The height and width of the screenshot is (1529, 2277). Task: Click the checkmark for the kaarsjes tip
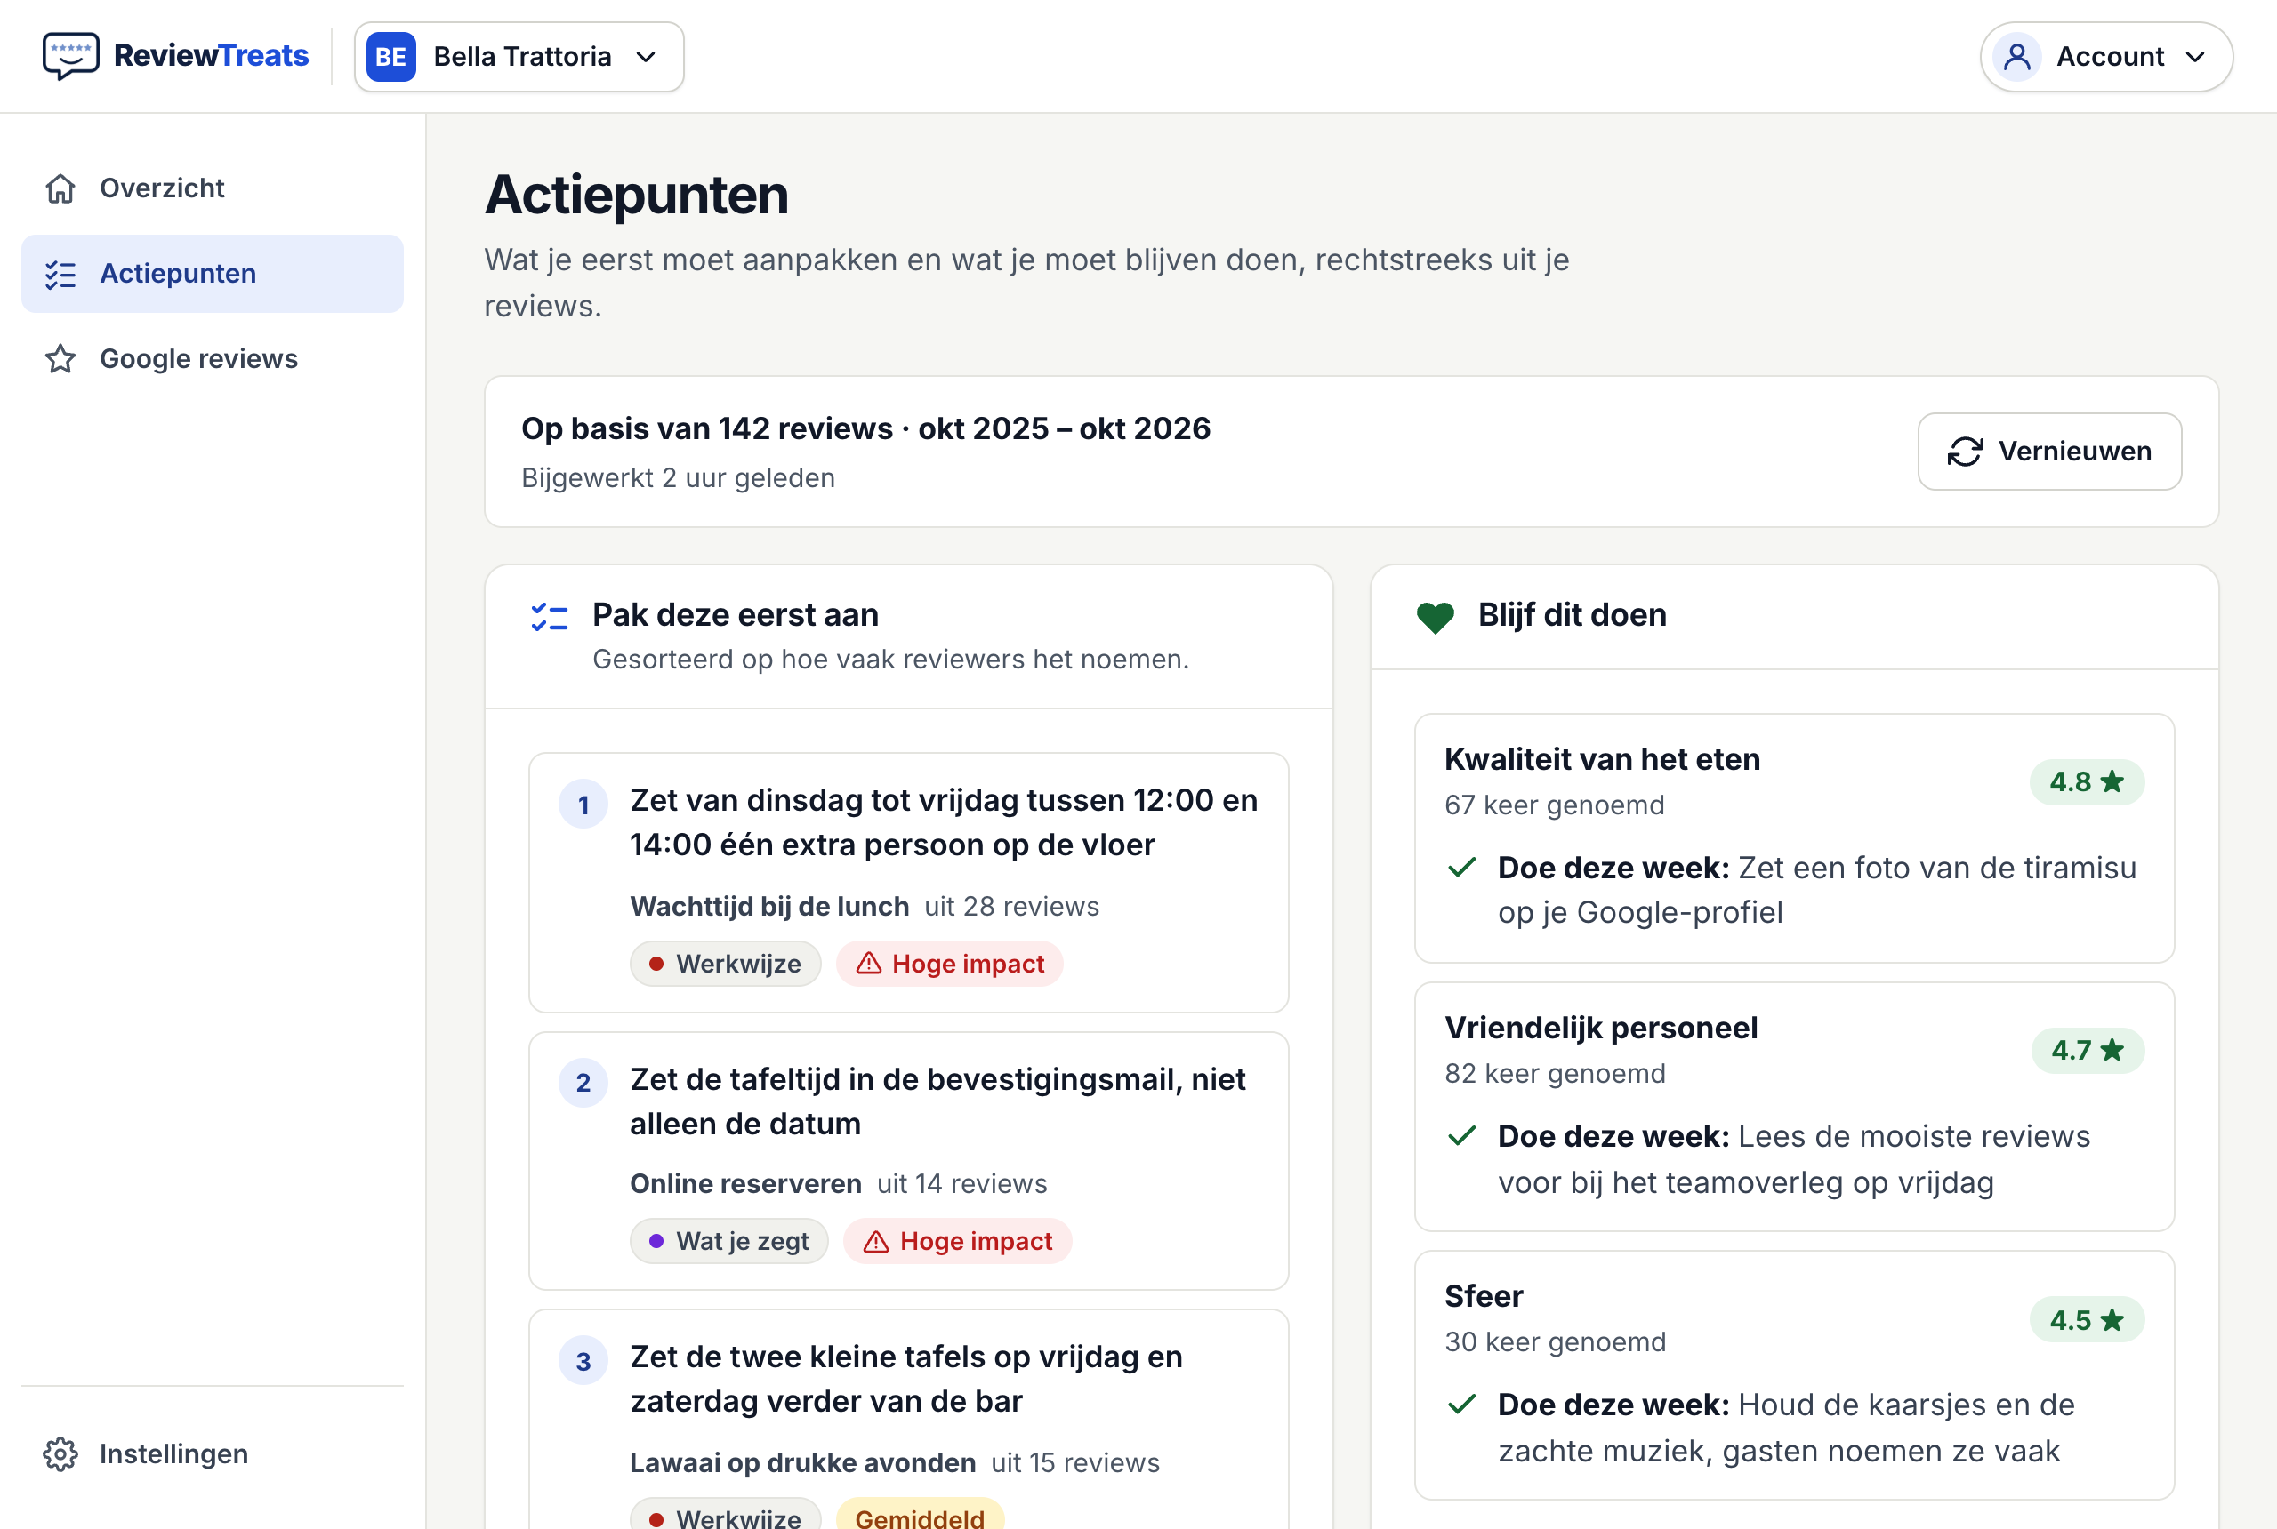point(1461,1405)
